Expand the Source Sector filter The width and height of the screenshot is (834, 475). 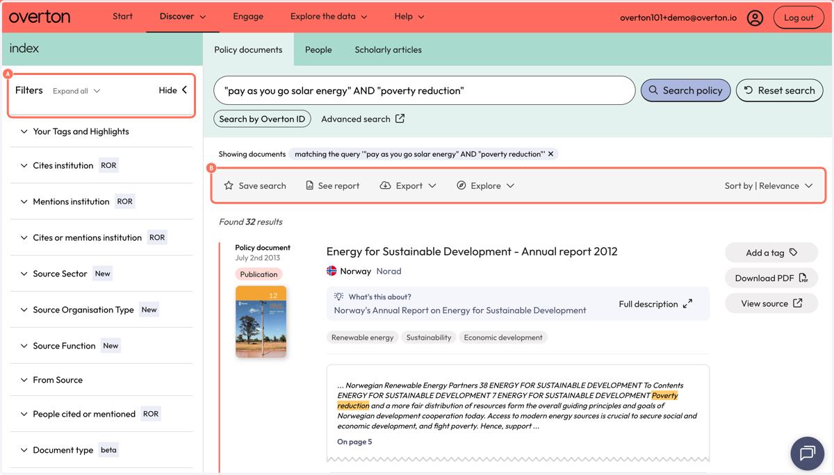[x=101, y=274]
